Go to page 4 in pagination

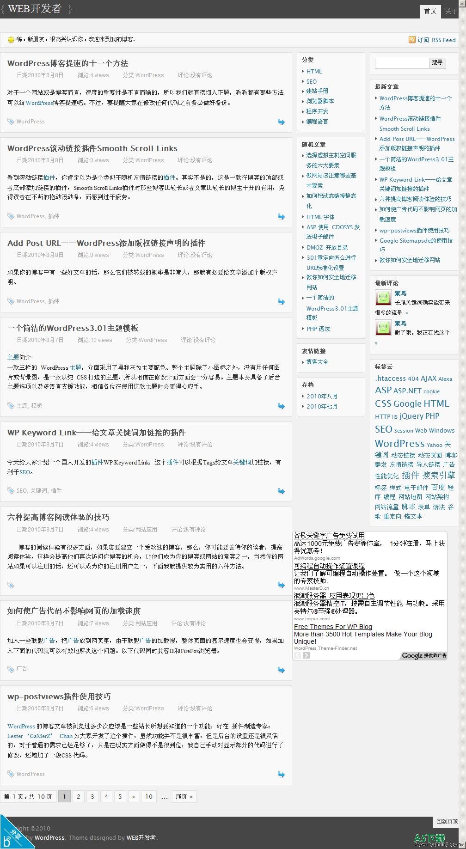coord(106,796)
